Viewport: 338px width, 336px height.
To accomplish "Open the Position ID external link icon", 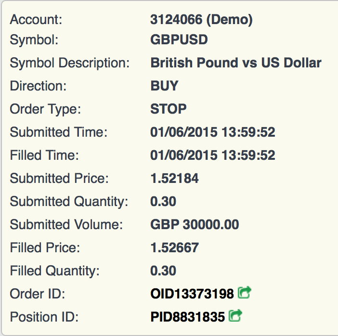I will [235, 315].
